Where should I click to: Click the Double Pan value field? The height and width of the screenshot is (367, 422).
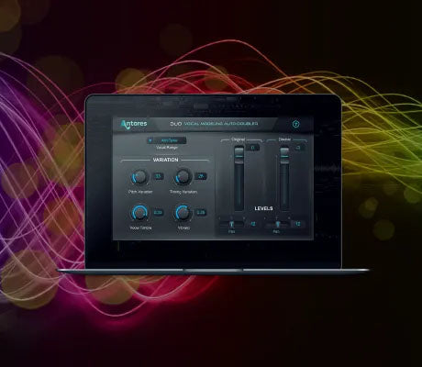(x=298, y=225)
